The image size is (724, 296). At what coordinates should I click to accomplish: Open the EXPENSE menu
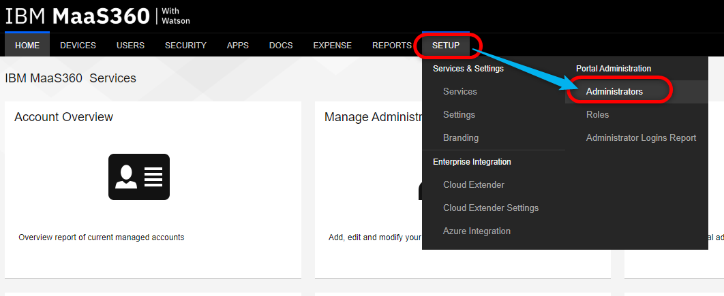point(333,45)
